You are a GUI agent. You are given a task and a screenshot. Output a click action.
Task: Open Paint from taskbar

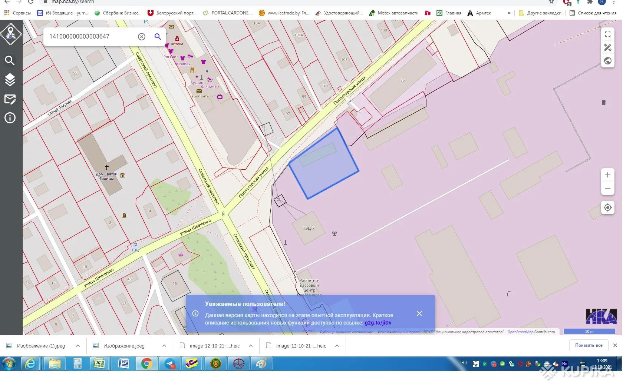pos(261,364)
